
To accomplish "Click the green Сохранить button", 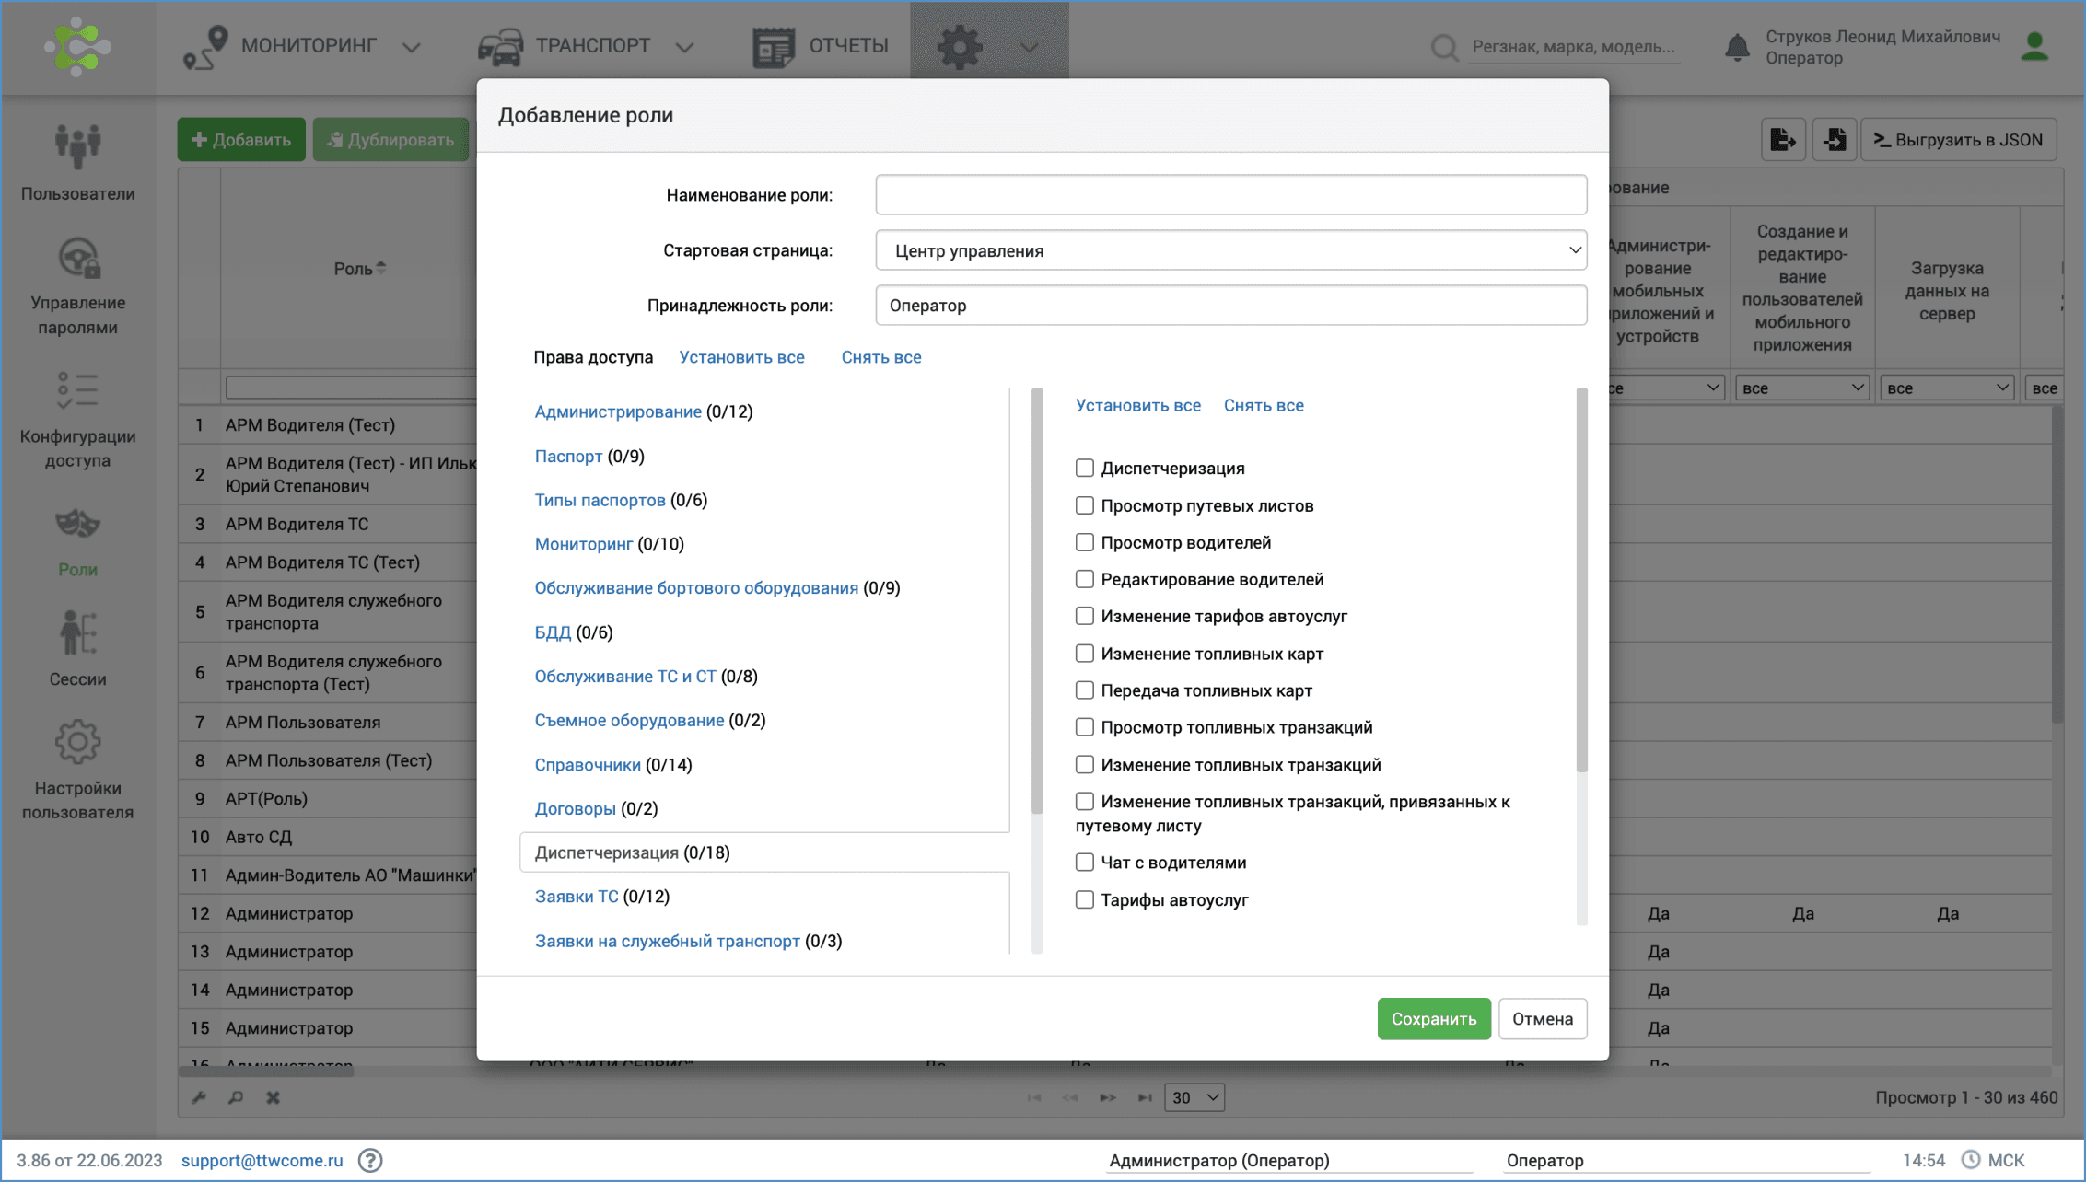I will [1433, 1019].
